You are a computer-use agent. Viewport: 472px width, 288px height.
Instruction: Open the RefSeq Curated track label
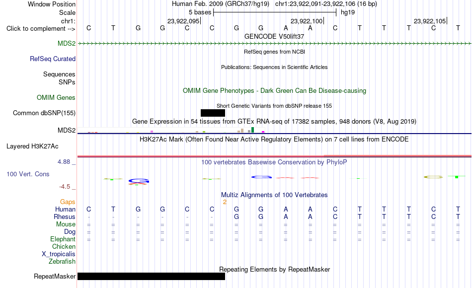(x=53, y=59)
